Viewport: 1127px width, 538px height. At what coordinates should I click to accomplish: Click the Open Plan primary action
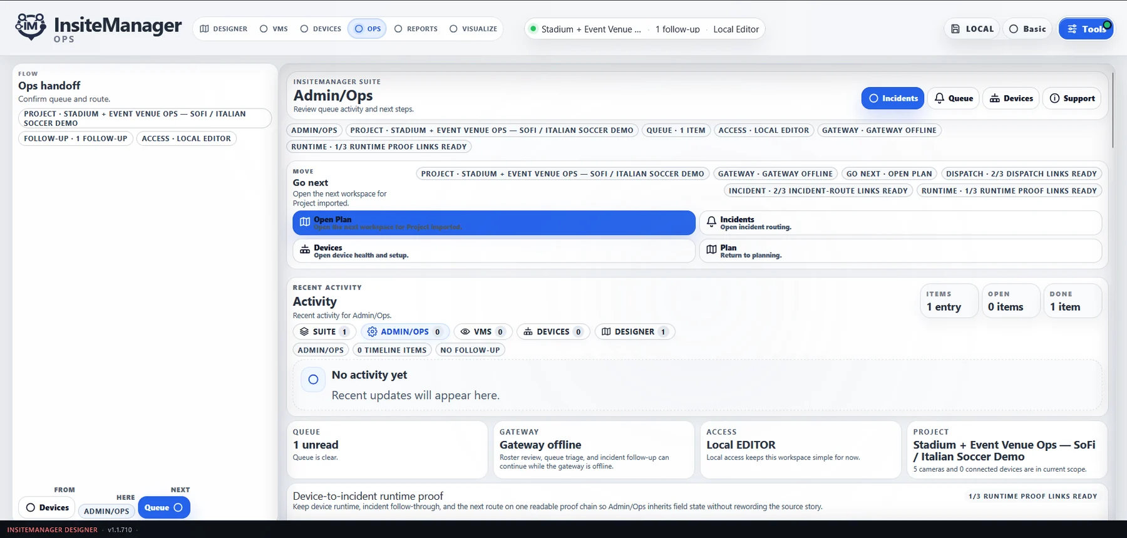pos(494,223)
